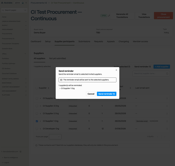Image resolution: width=175 pixels, height=166 pixels.
Task: Toggle the select-all Supplier checkbox
Action: coord(37,88)
